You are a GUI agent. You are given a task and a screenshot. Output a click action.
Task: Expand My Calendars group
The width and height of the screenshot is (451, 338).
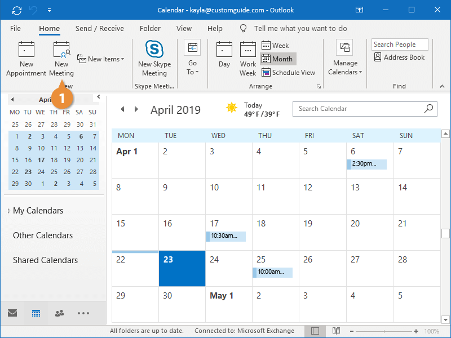coord(9,211)
